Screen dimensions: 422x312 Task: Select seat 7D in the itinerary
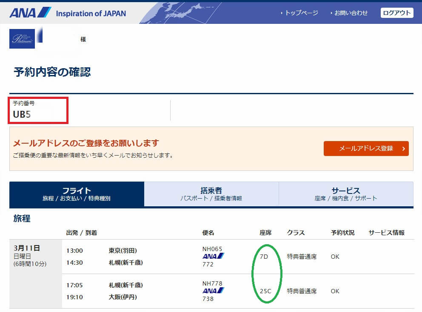tap(264, 257)
